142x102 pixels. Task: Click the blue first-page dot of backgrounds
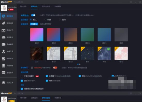(78, 64)
